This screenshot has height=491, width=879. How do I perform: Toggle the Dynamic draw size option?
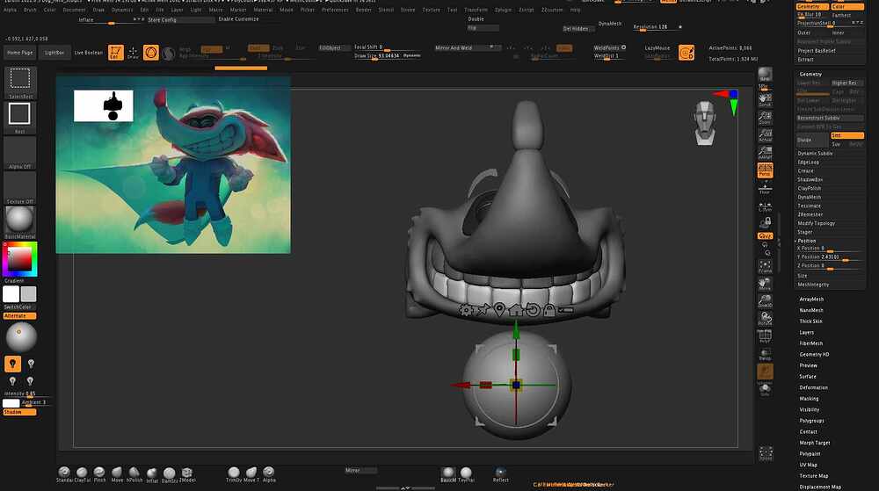click(411, 55)
